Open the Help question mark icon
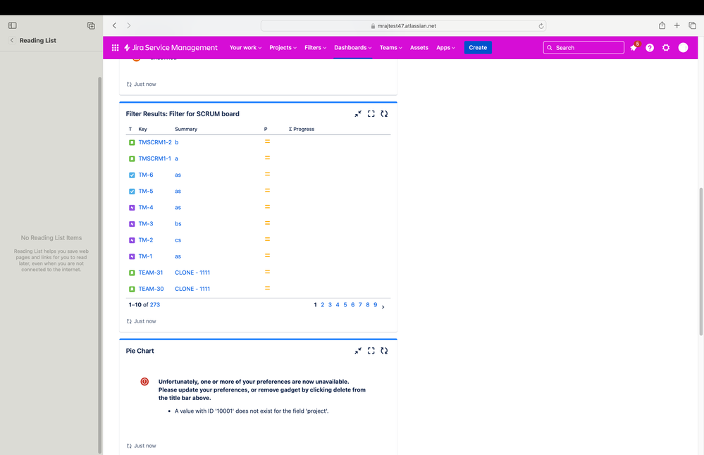The height and width of the screenshot is (455, 704). point(649,47)
